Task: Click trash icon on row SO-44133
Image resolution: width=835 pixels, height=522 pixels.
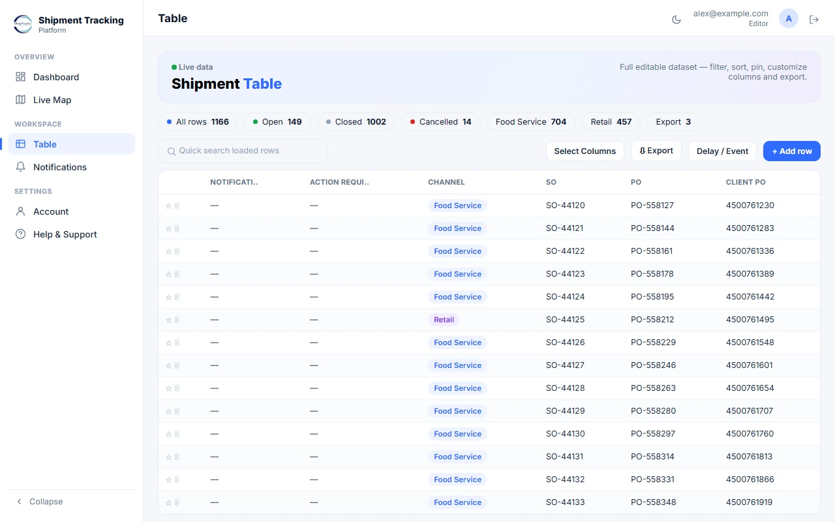Action: (x=177, y=502)
